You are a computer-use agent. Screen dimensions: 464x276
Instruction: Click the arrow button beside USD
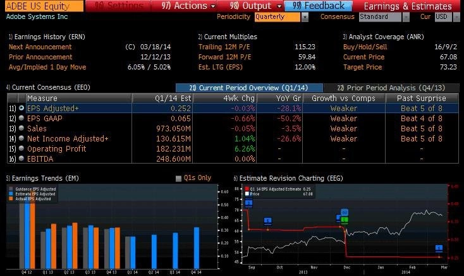(x=457, y=17)
